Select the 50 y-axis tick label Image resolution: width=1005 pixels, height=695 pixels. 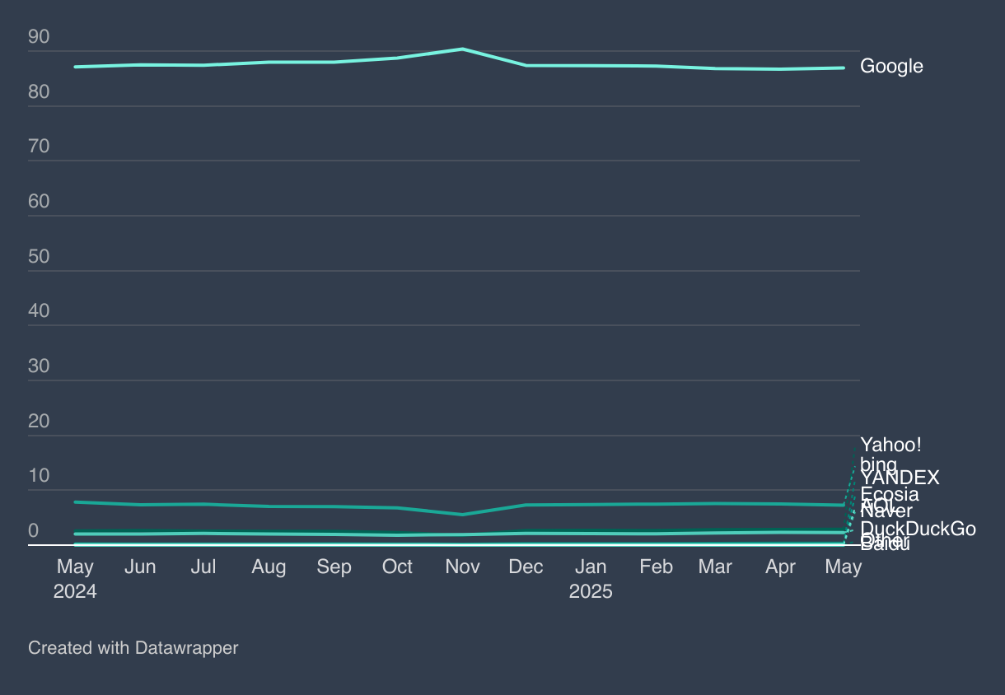39,257
